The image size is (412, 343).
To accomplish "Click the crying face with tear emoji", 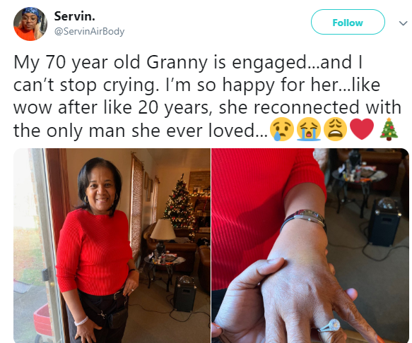I will coord(282,129).
